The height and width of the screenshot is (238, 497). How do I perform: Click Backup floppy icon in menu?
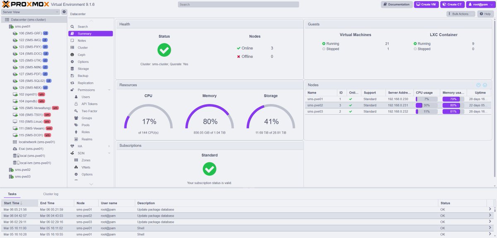pos(72,76)
